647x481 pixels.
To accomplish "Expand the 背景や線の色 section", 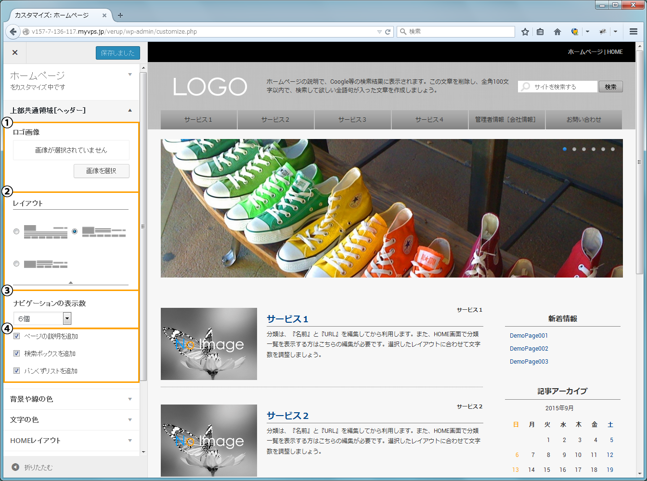I will pos(71,399).
